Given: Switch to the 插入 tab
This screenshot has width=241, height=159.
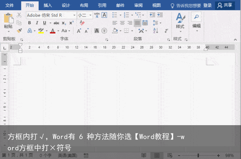Looking at the screenshot, I should pos(48,5).
